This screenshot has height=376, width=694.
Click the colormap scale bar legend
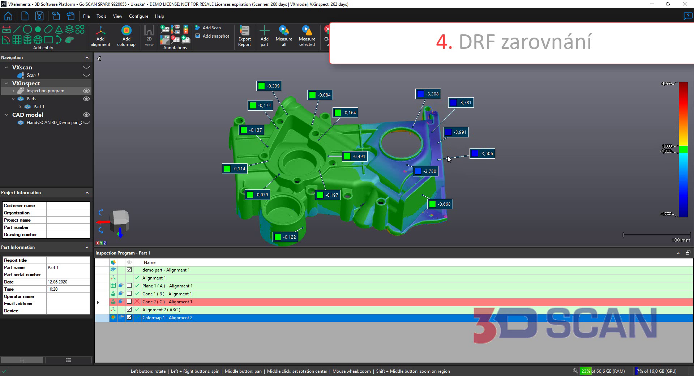pos(683,150)
